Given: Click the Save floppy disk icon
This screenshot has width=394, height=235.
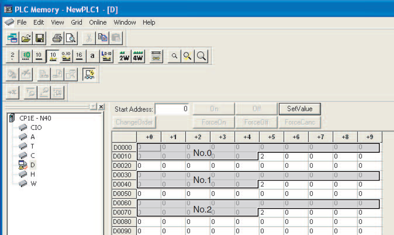Looking at the screenshot, I should click(x=39, y=38).
